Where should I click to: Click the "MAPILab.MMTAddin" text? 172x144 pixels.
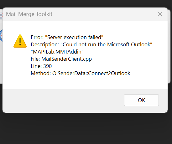click(x=57, y=52)
